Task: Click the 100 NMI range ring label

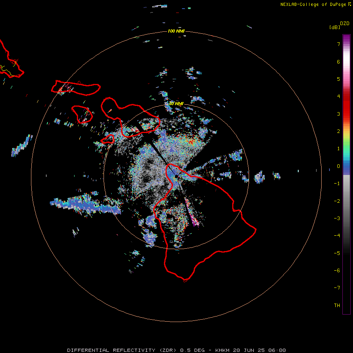Action: [176, 31]
